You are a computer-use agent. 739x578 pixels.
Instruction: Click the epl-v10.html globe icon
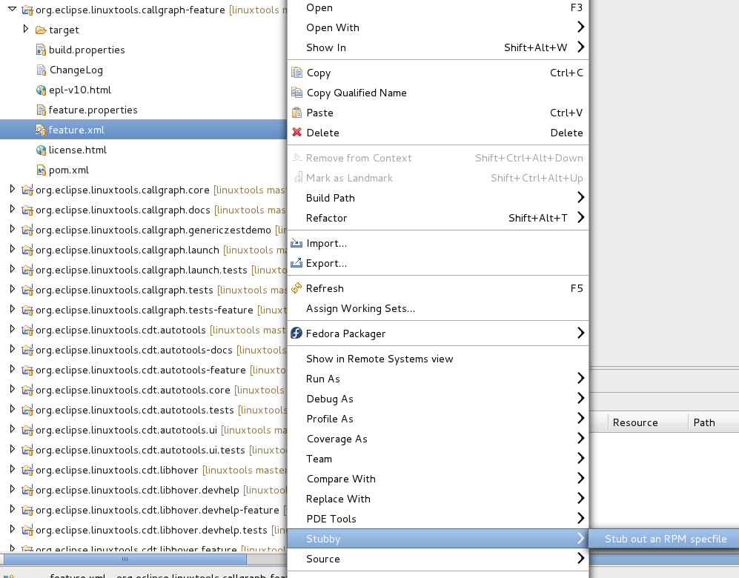[41, 90]
